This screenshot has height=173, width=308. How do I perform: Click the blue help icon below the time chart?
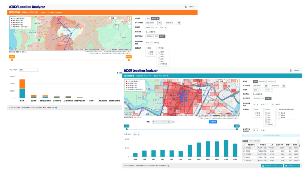click(x=168, y=165)
